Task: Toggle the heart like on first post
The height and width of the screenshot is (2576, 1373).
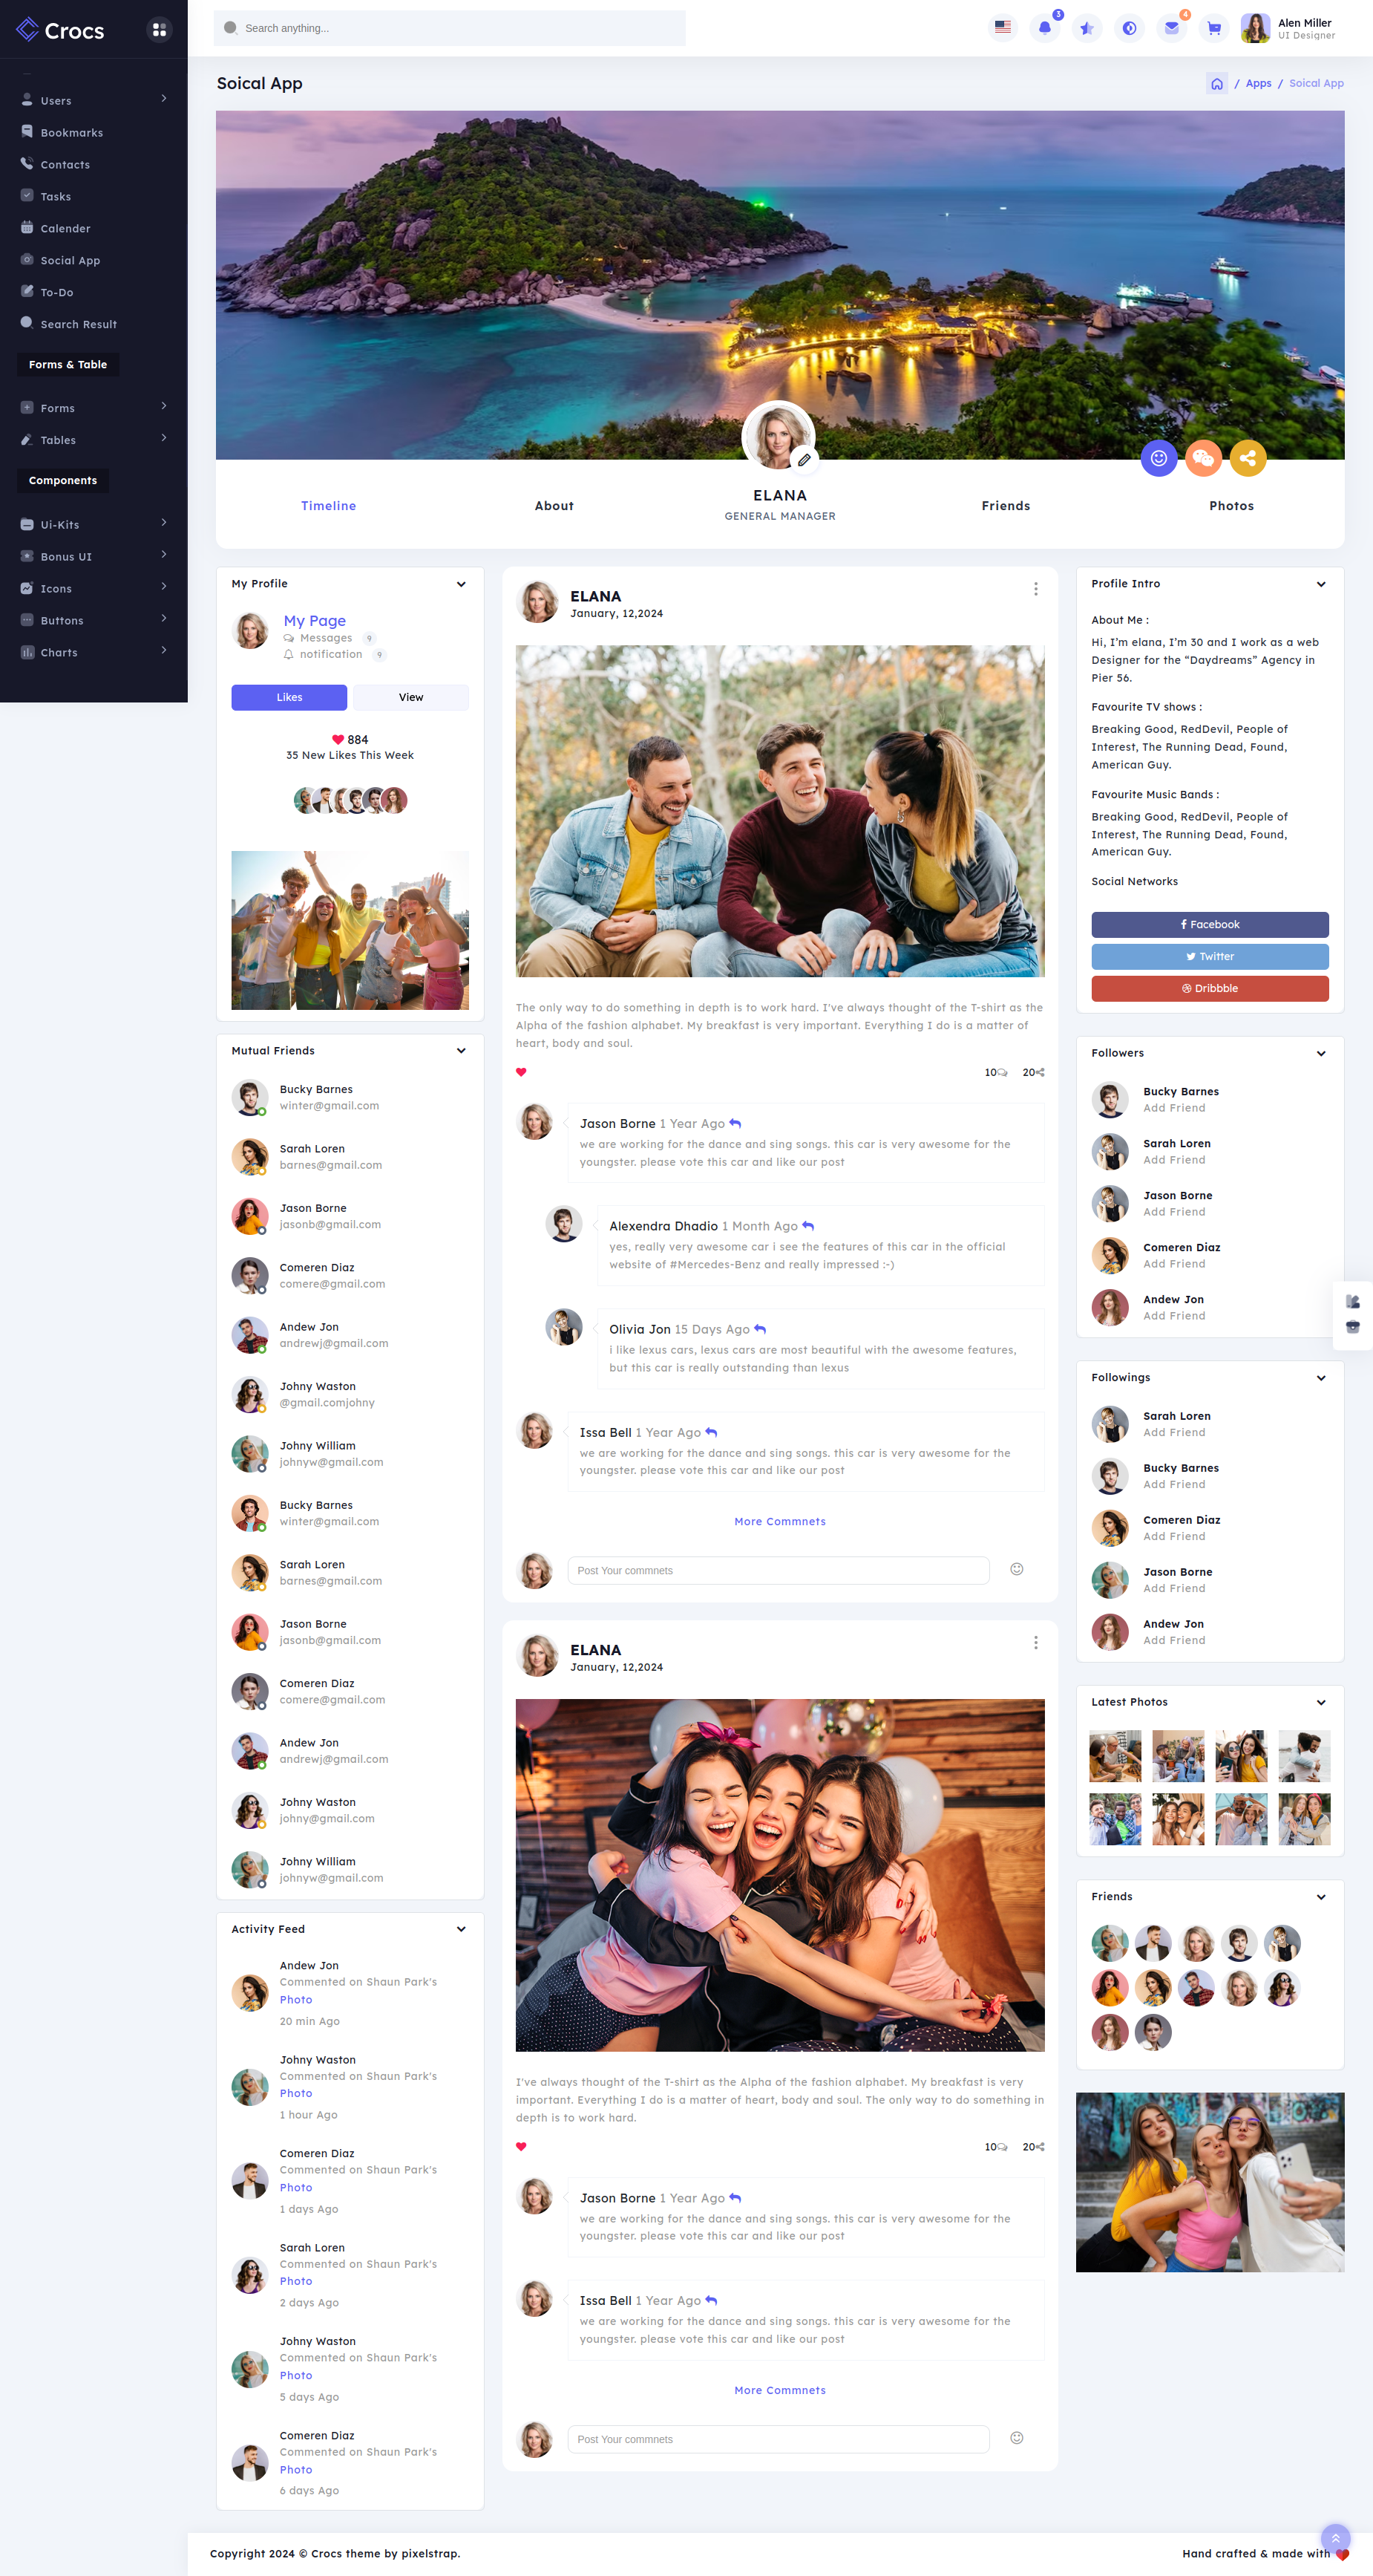Action: (x=520, y=1072)
